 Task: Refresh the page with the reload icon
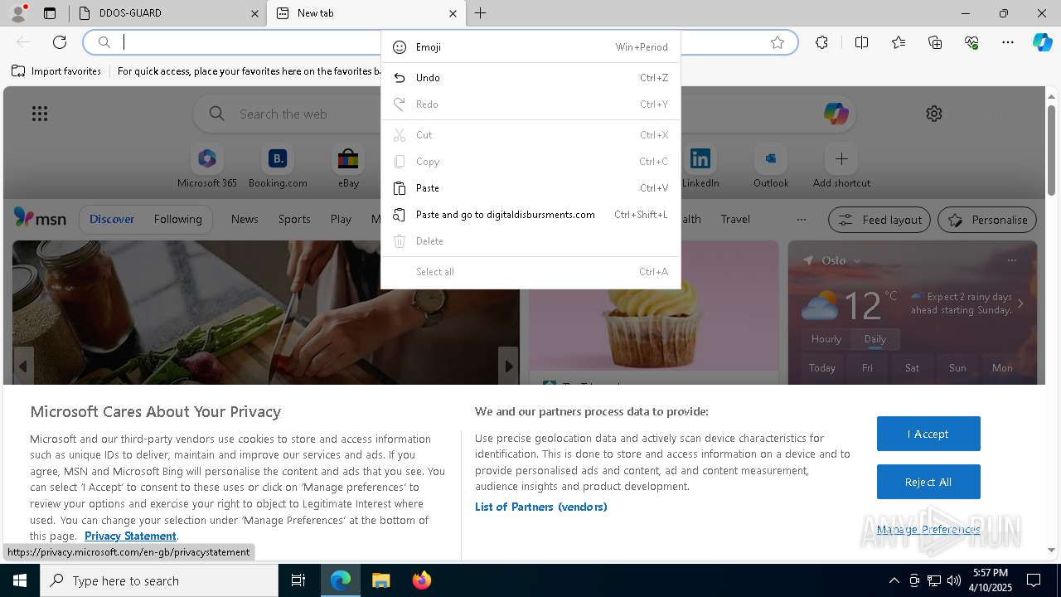60,42
